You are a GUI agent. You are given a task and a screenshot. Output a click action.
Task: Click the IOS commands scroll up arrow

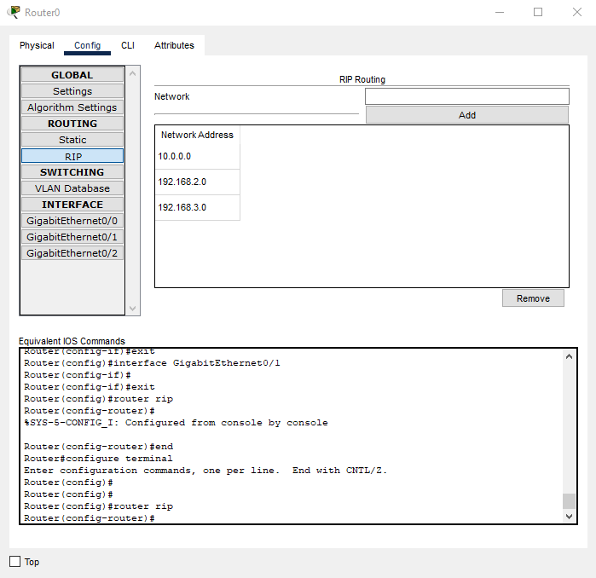569,356
